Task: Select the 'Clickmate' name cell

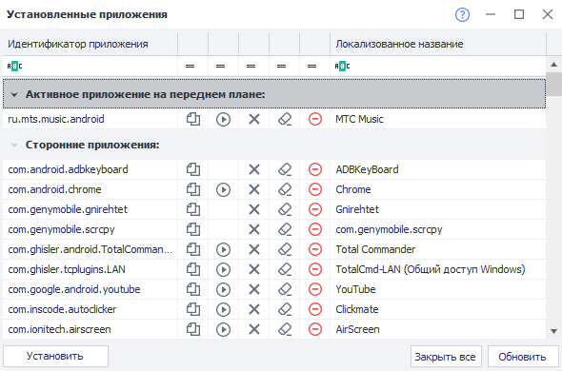Action: point(438,309)
